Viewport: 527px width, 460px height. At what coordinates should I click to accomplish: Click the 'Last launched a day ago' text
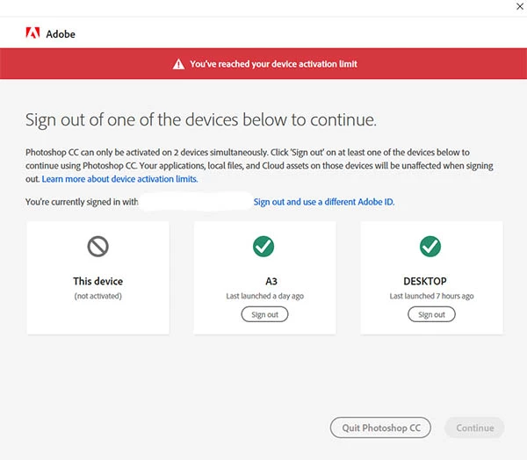pyautogui.click(x=265, y=296)
